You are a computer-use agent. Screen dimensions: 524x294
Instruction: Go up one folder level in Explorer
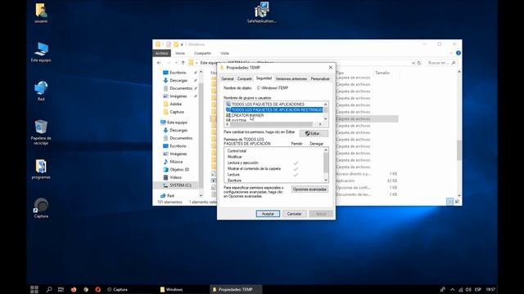tap(183, 63)
